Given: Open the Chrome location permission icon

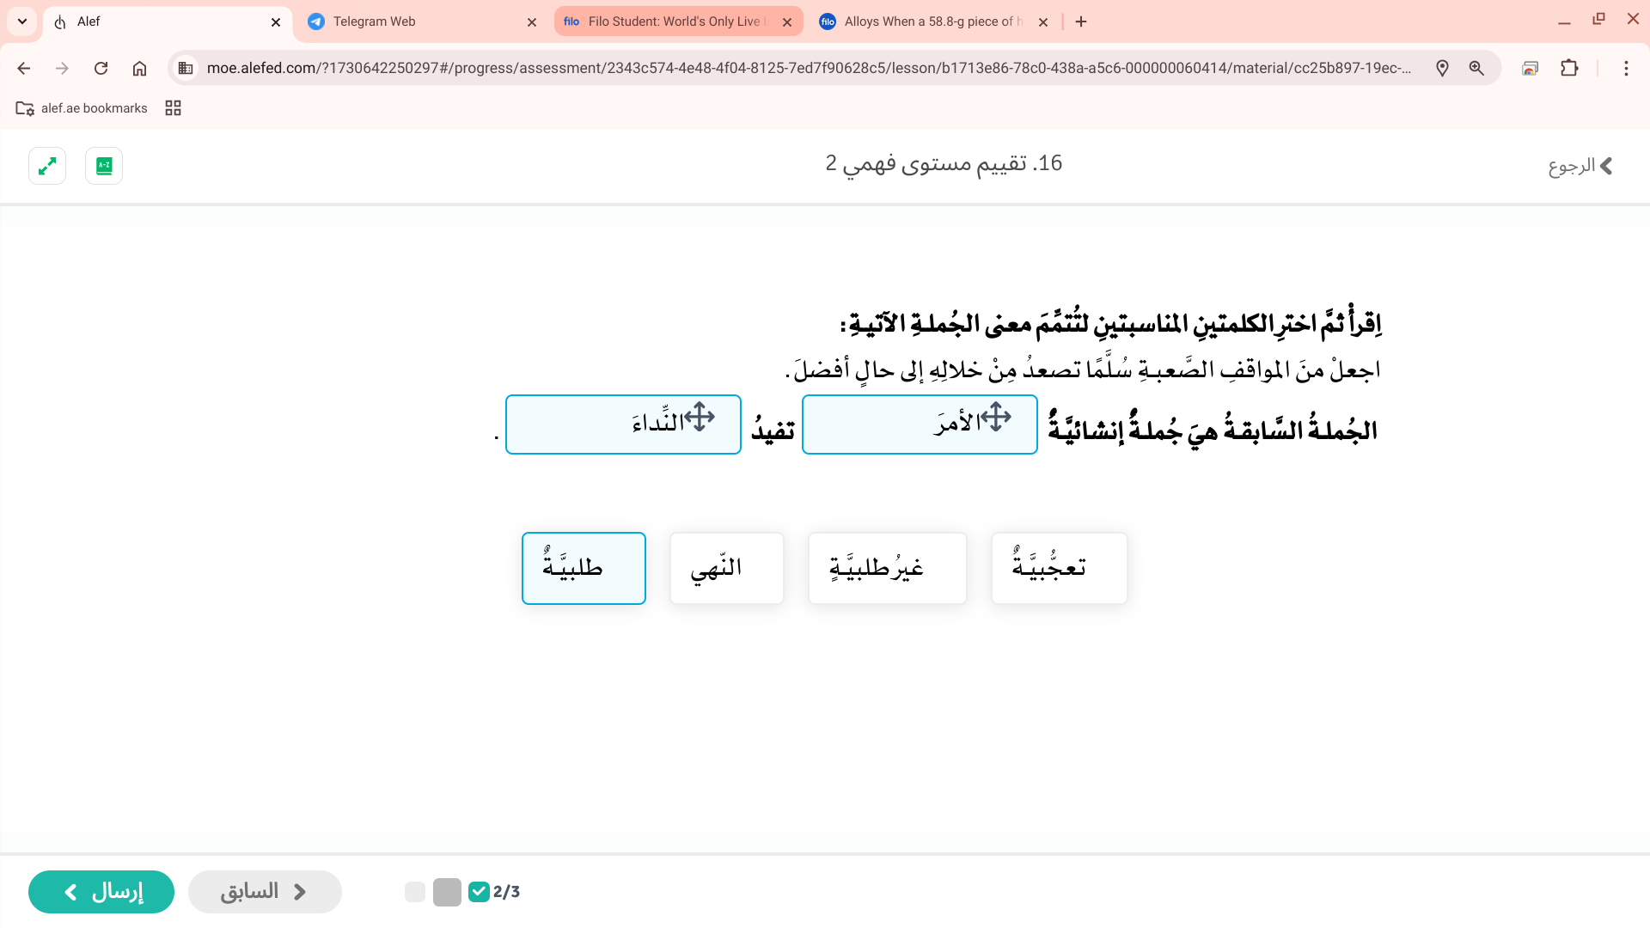Looking at the screenshot, I should (x=1443, y=68).
